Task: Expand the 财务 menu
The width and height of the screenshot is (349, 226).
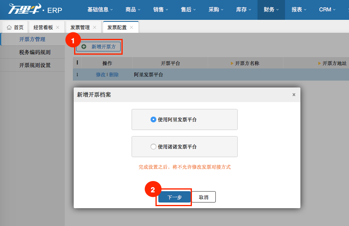Action: point(271,10)
